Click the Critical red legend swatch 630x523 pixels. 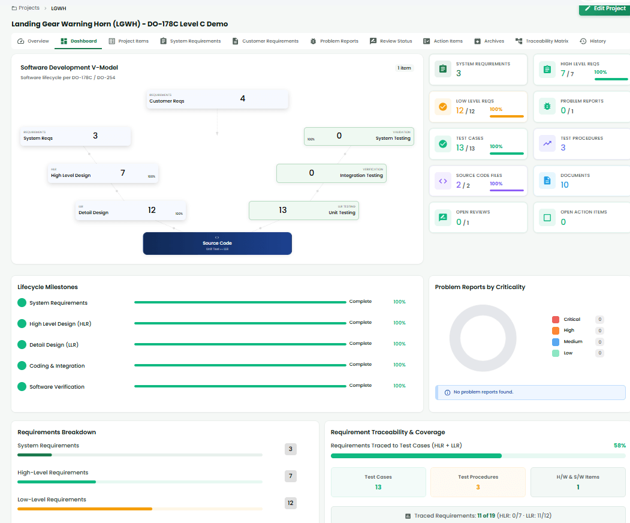click(556, 320)
